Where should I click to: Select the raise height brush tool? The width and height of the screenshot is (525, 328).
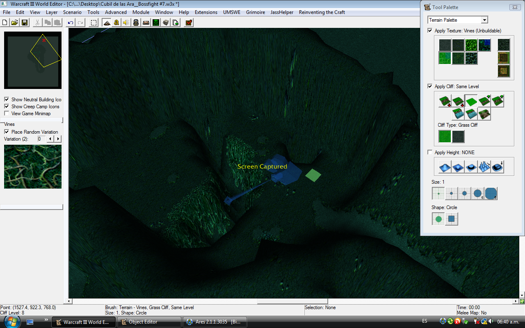coord(445,167)
